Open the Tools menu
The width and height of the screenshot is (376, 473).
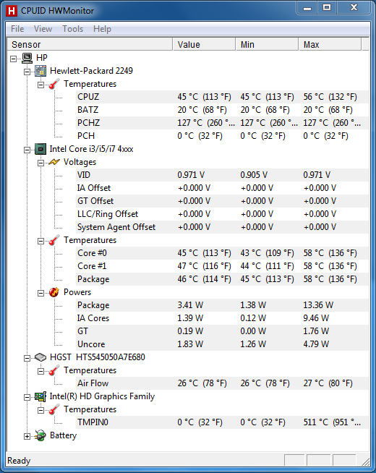click(72, 29)
